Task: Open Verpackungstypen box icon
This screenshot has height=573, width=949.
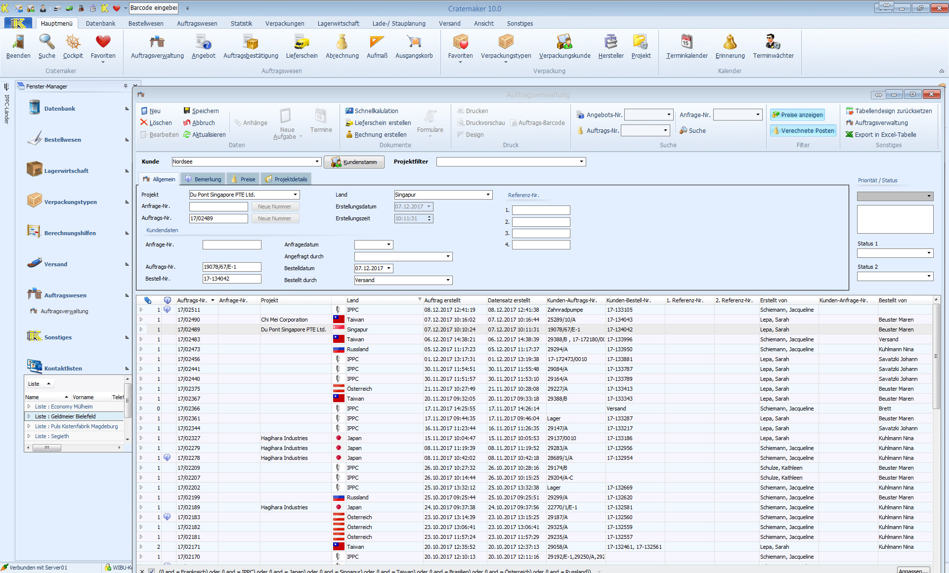Action: pos(506,46)
